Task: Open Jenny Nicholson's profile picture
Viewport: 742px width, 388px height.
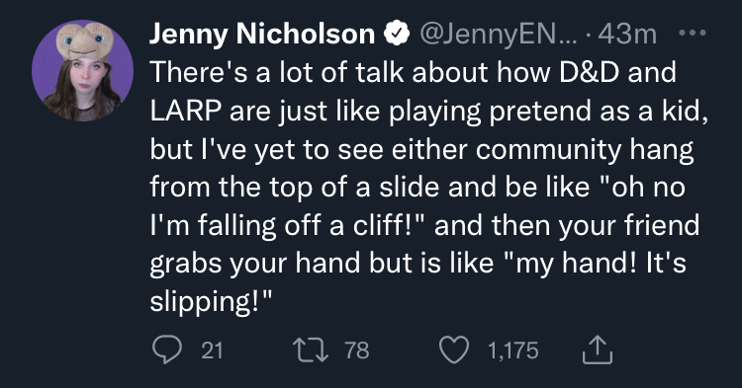Action: click(83, 70)
